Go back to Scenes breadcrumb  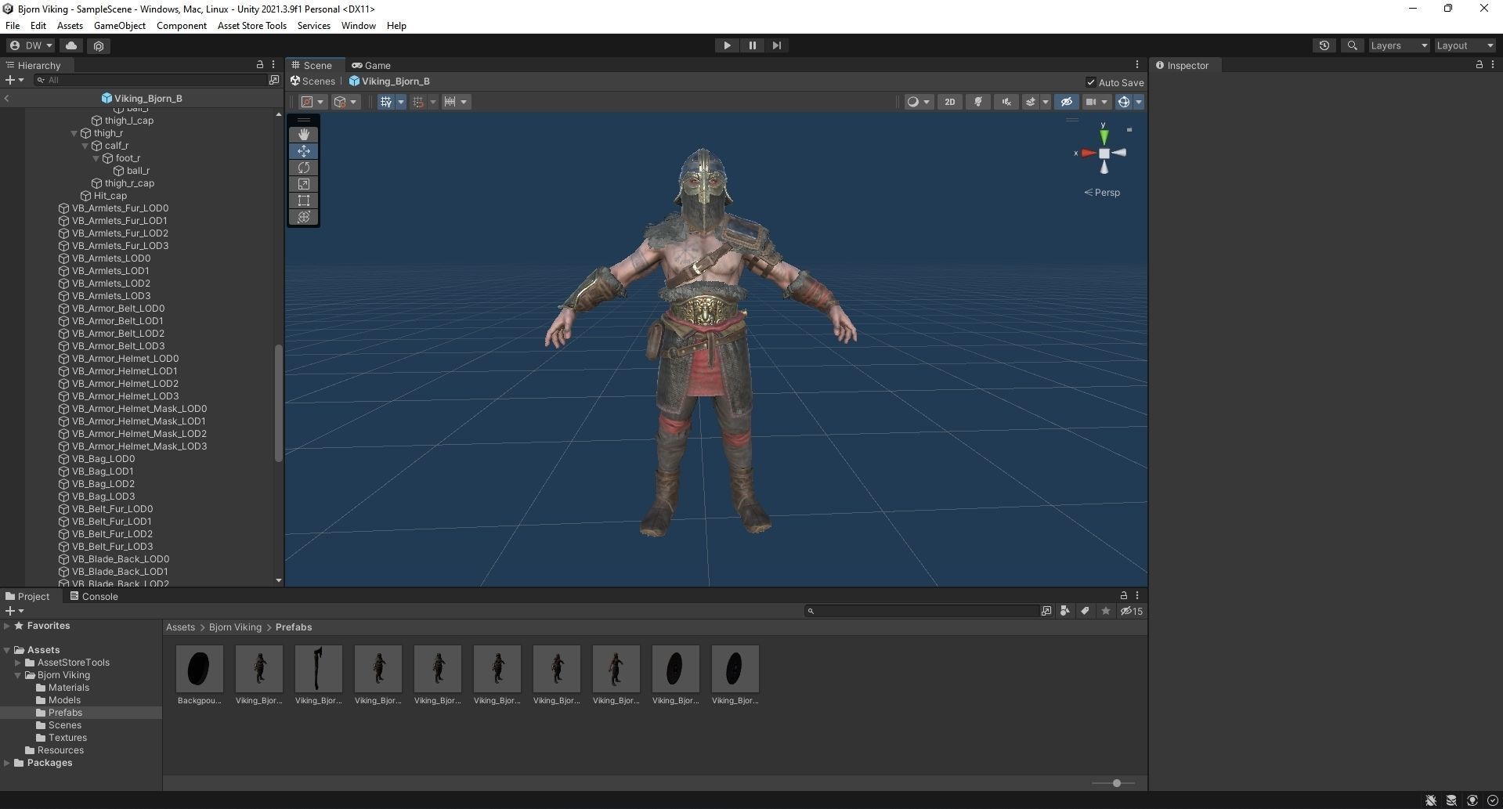[x=313, y=81]
